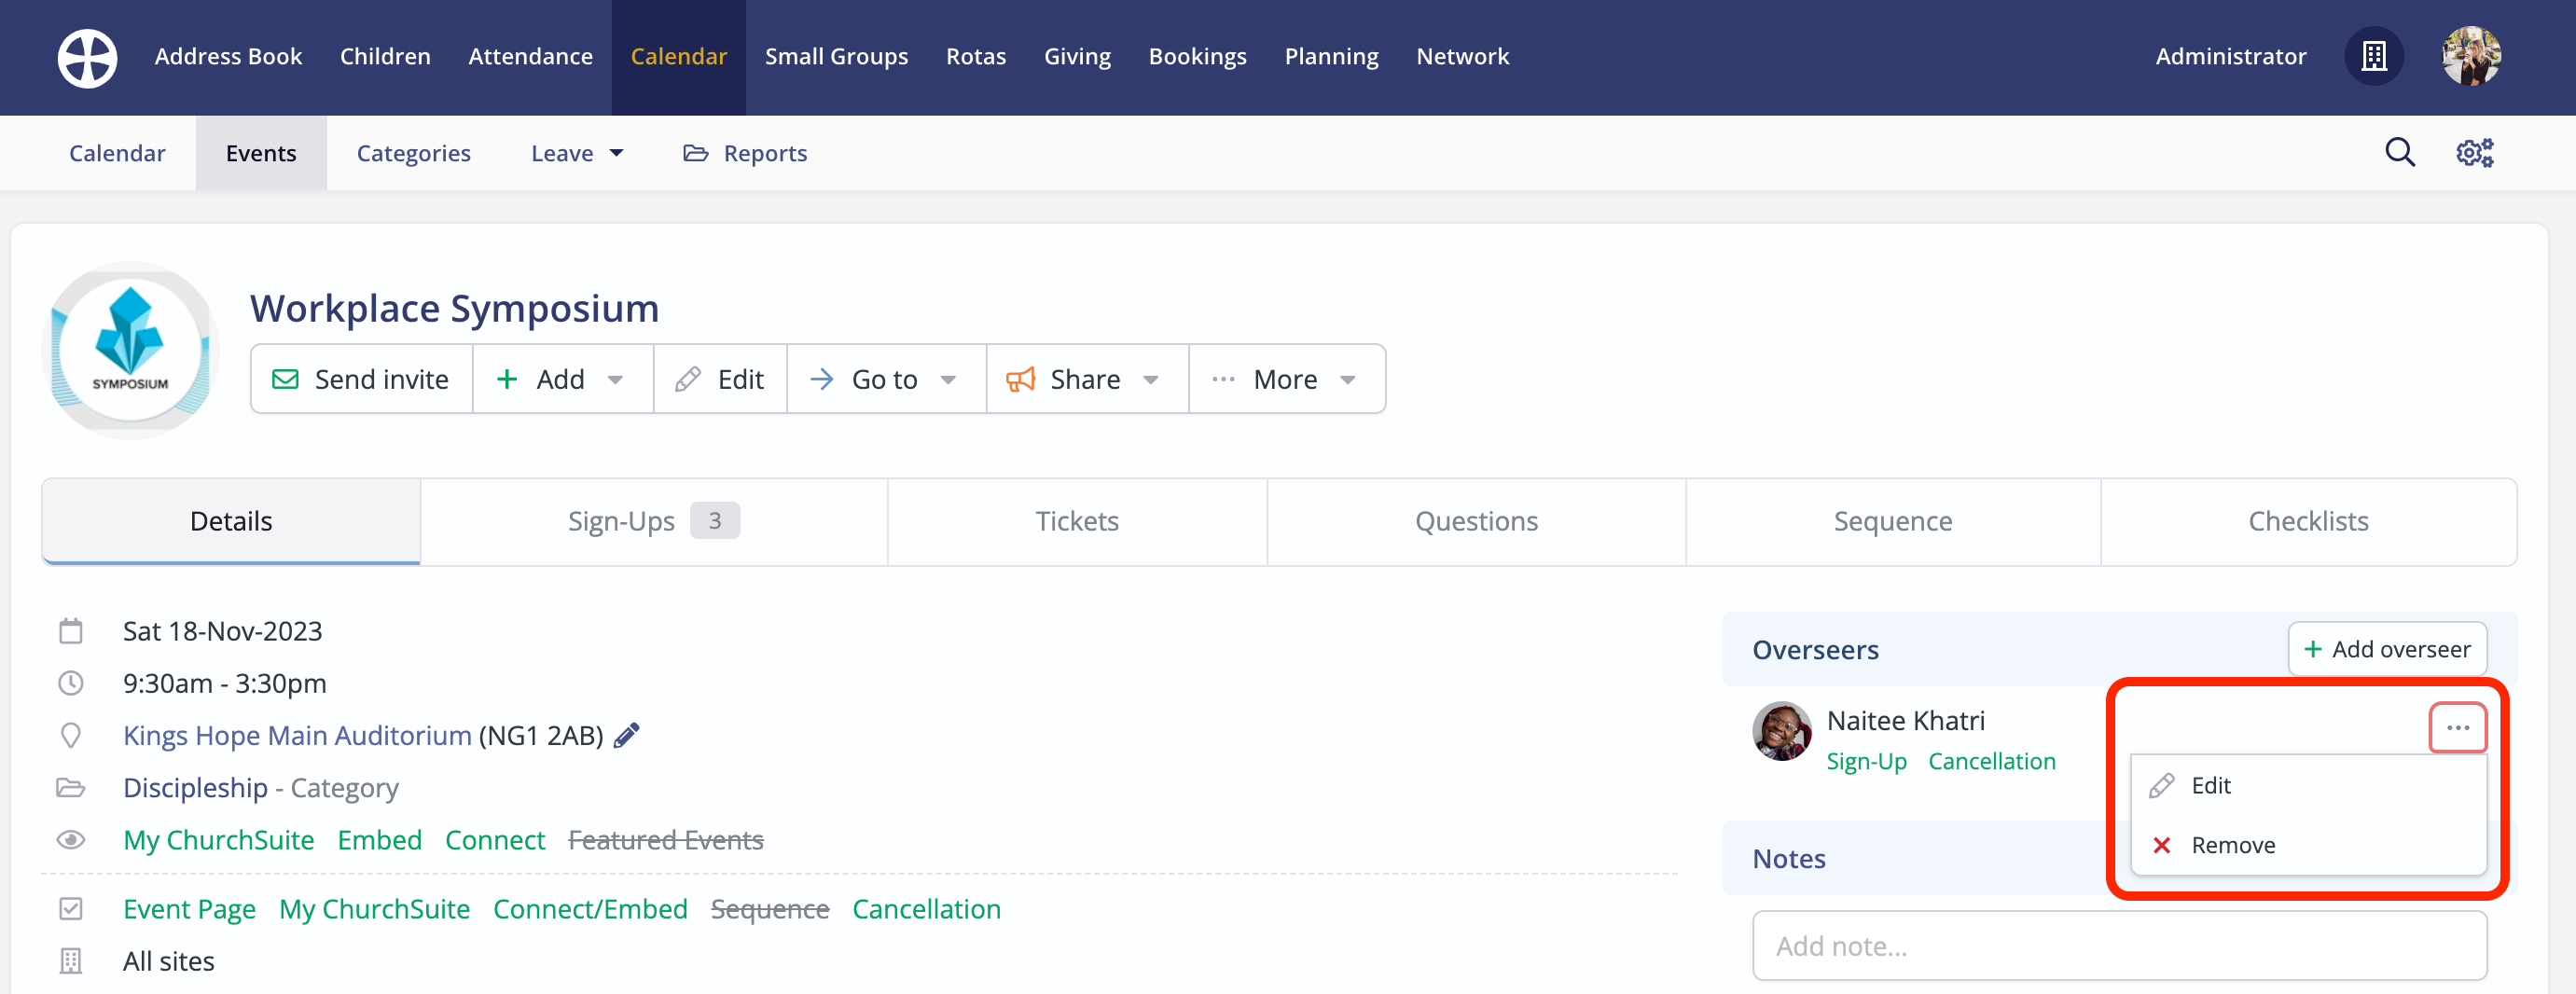2576x994 pixels.
Task: Open the overseer three-dots actions button
Action: (x=2458, y=727)
